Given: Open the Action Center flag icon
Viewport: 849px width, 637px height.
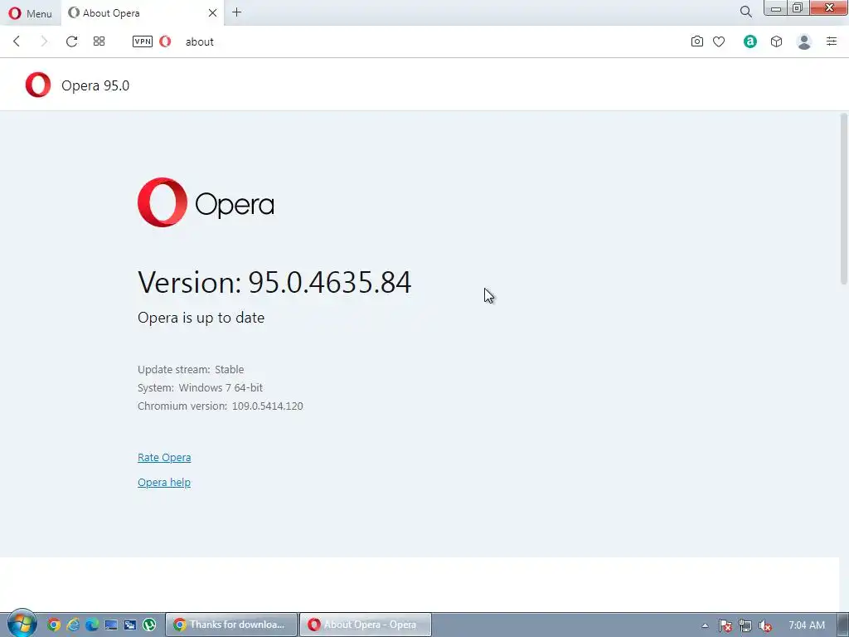Looking at the screenshot, I should (725, 625).
